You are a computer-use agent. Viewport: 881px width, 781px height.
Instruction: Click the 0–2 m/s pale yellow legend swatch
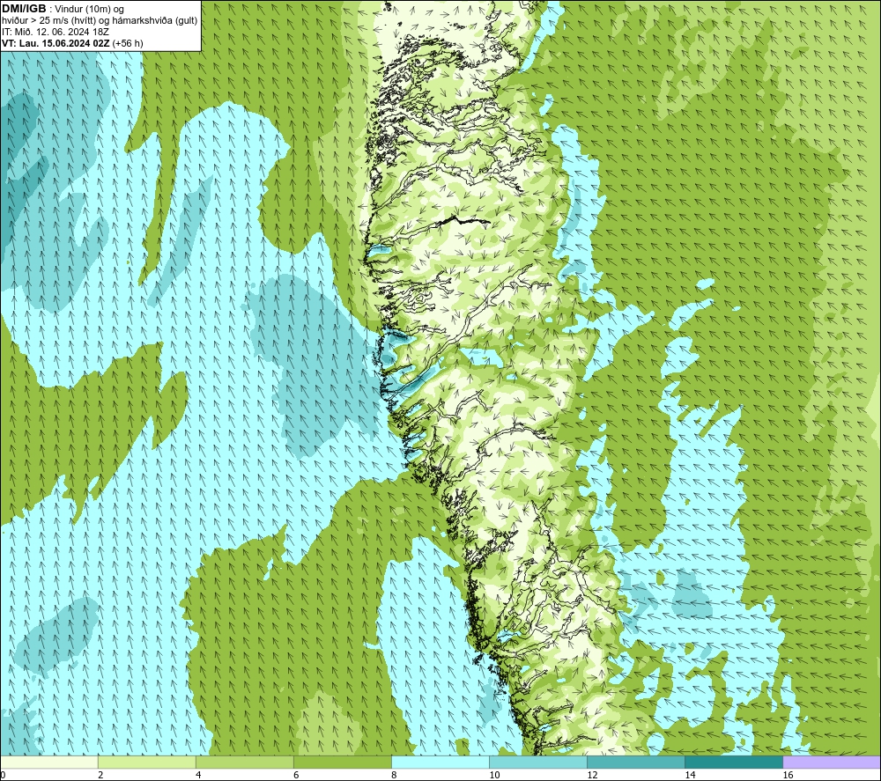click(49, 762)
